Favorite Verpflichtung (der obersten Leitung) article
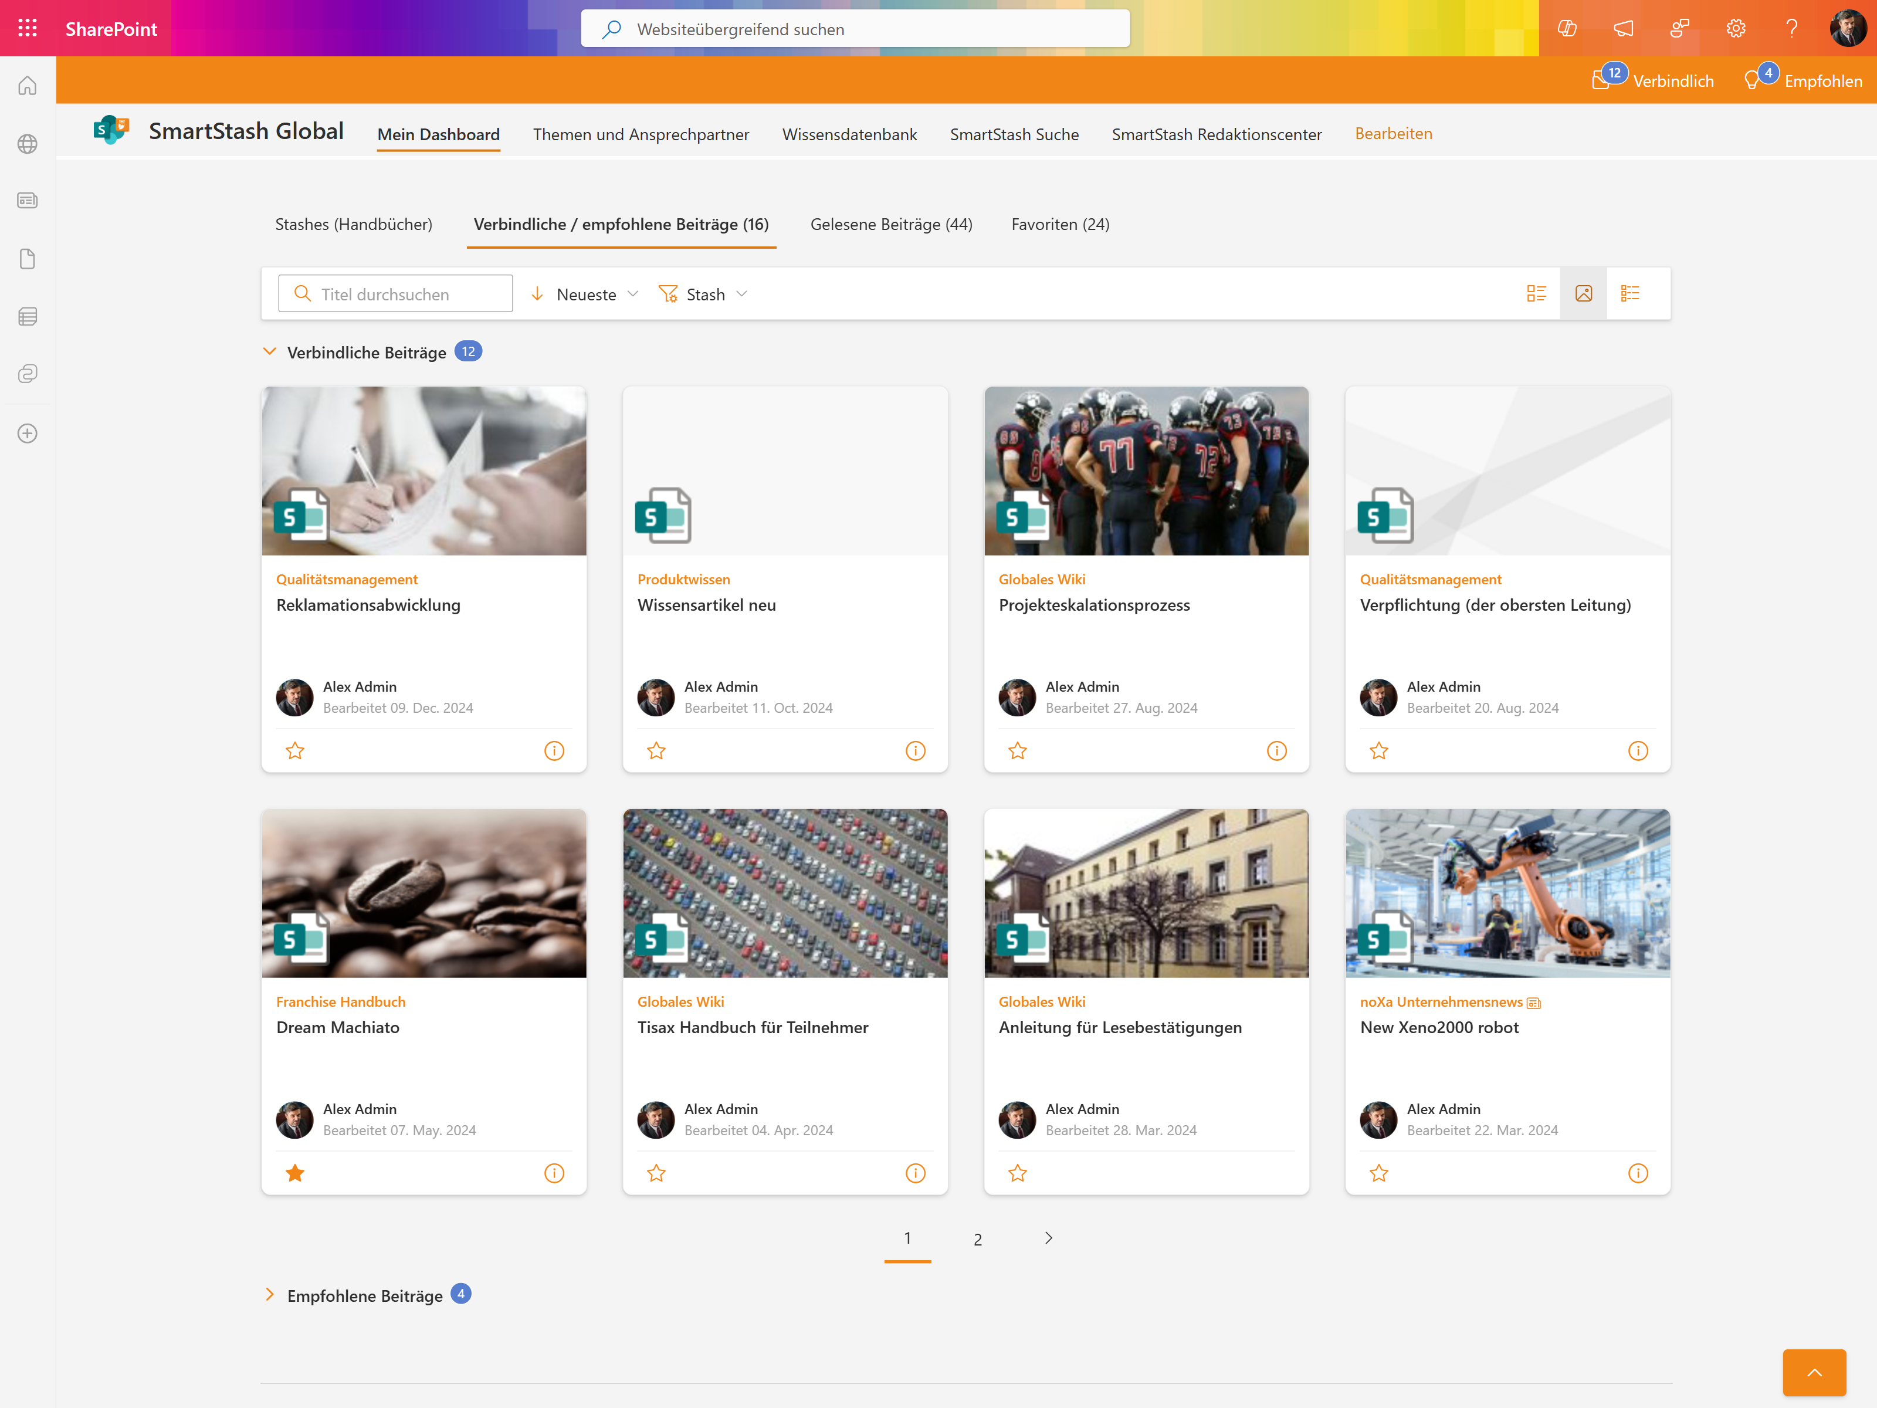Screen dimensions: 1877x1408 [x=1380, y=750]
